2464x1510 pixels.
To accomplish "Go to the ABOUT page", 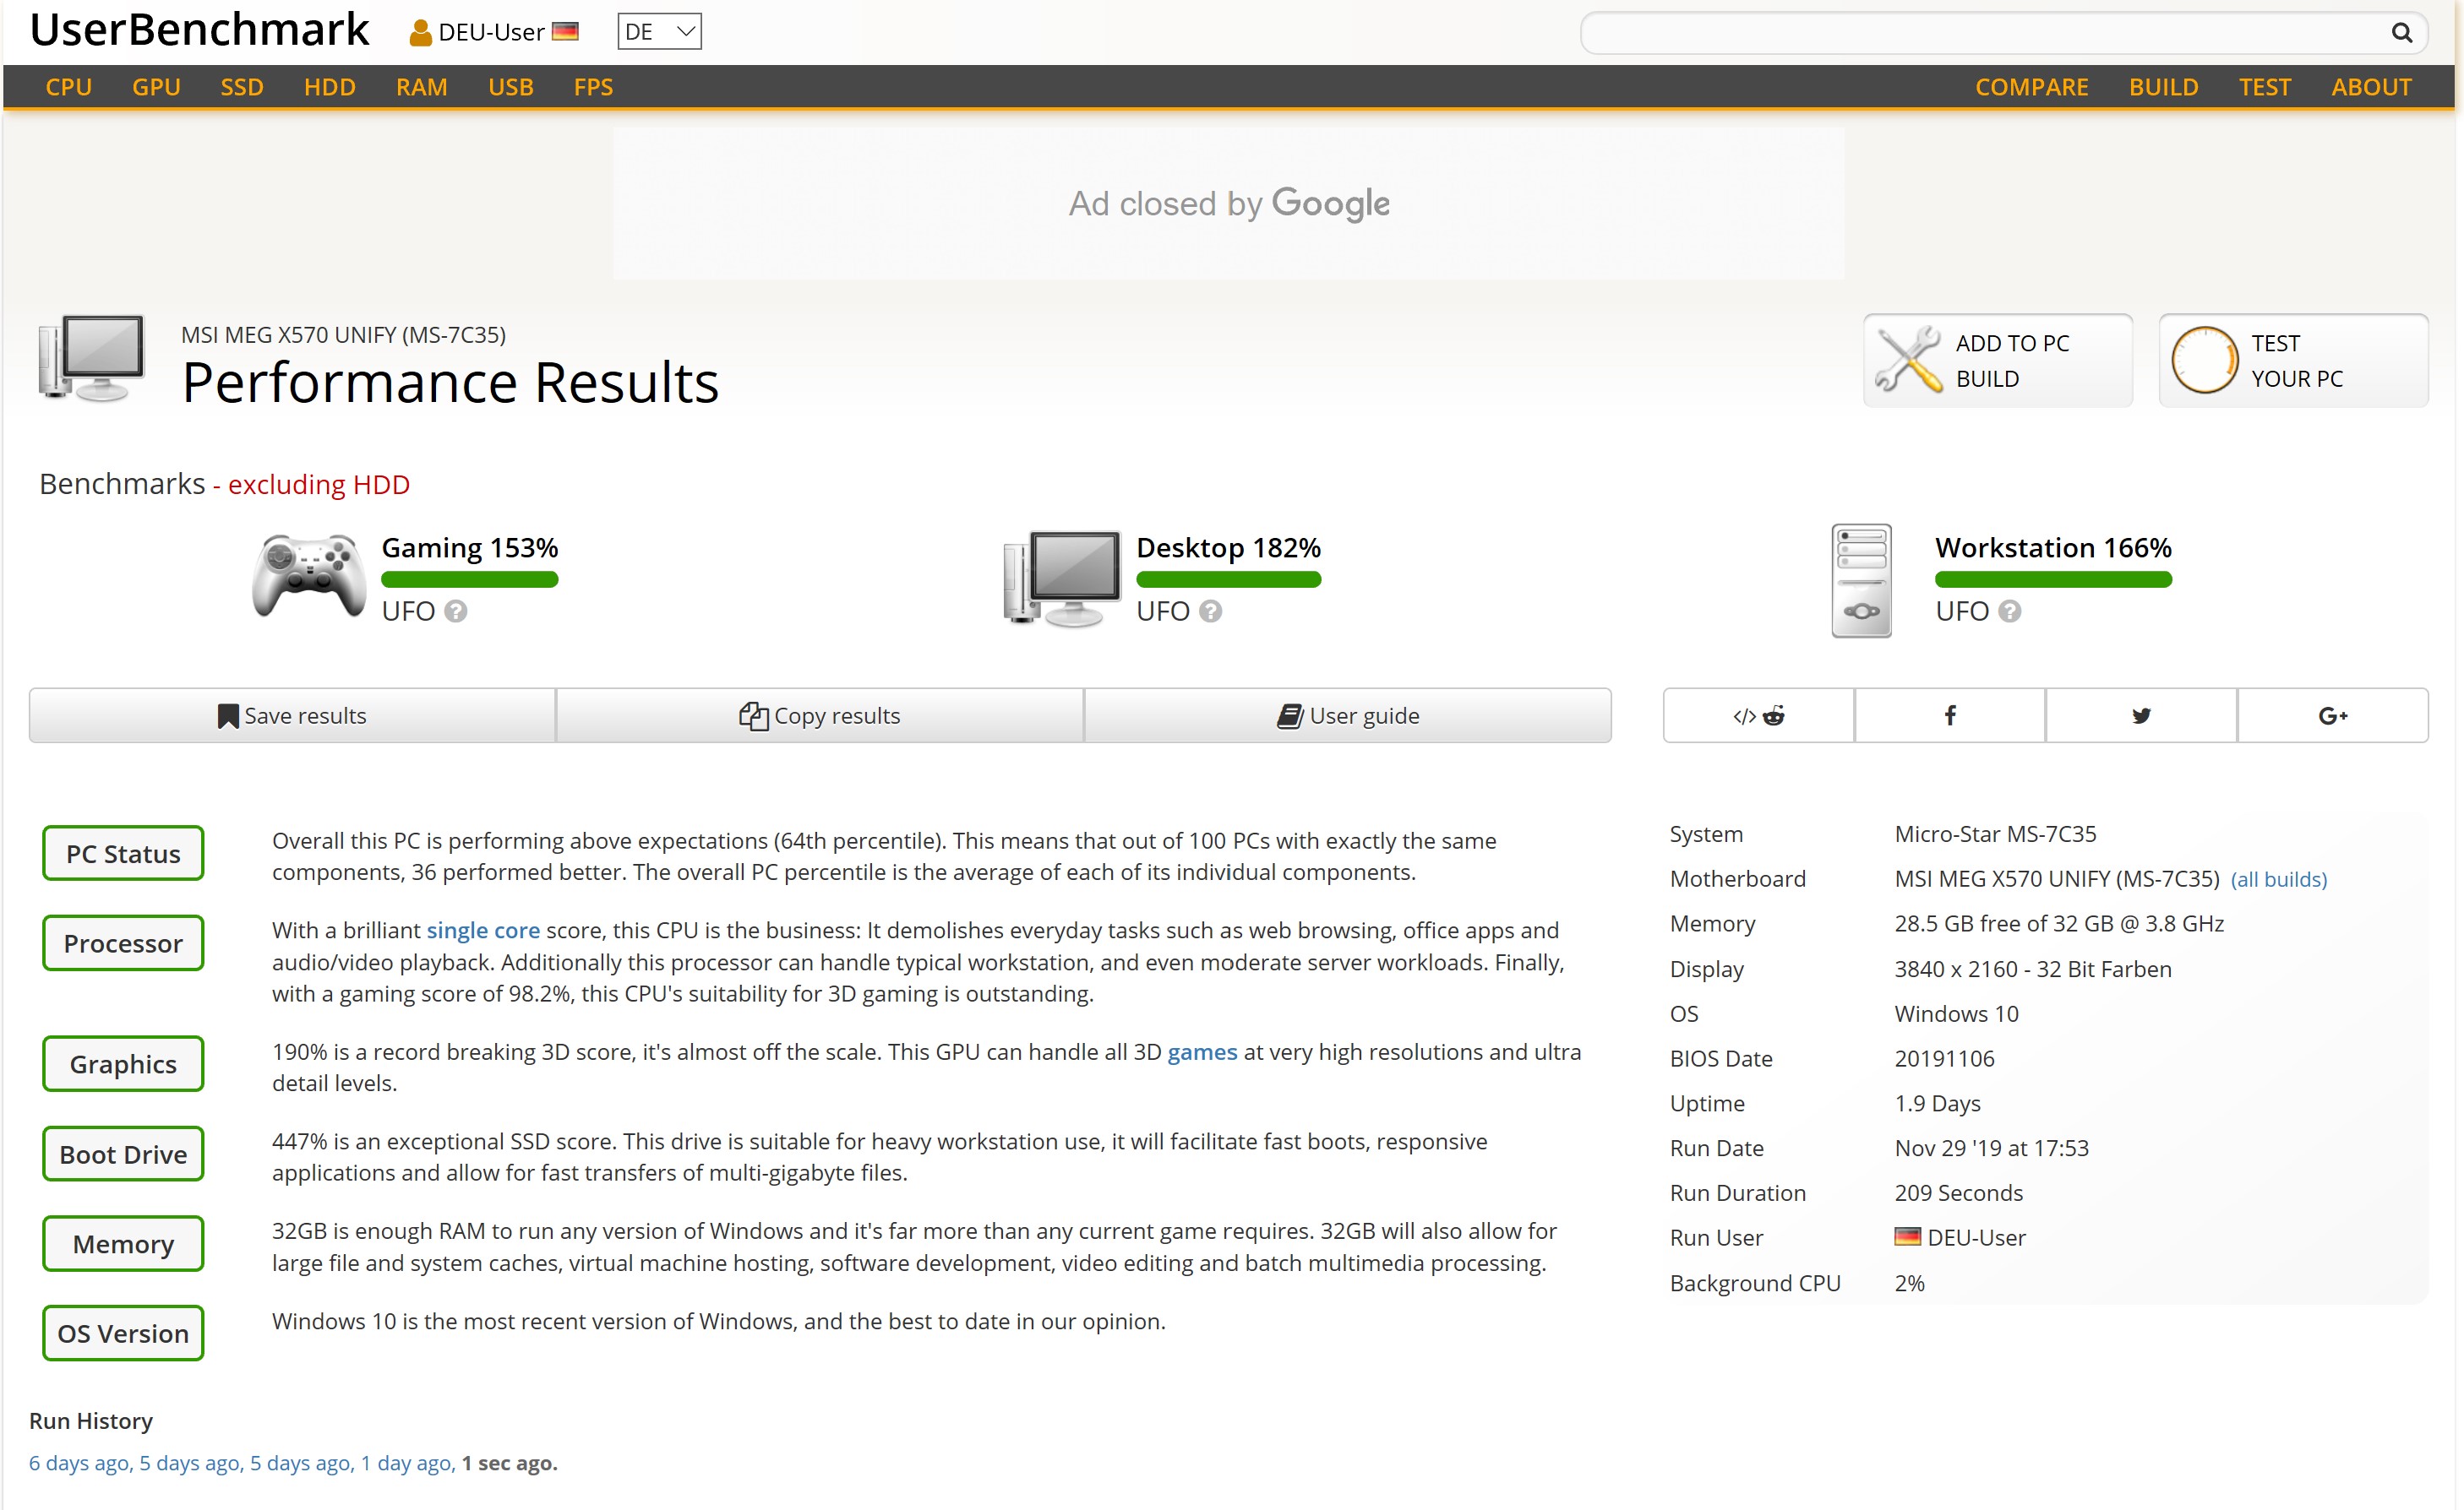I will (2371, 87).
